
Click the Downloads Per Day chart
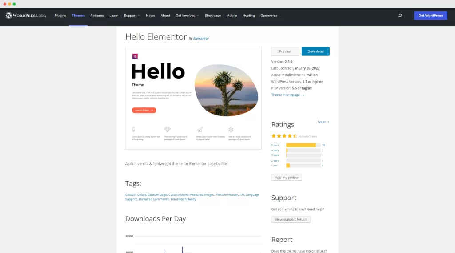(193, 243)
